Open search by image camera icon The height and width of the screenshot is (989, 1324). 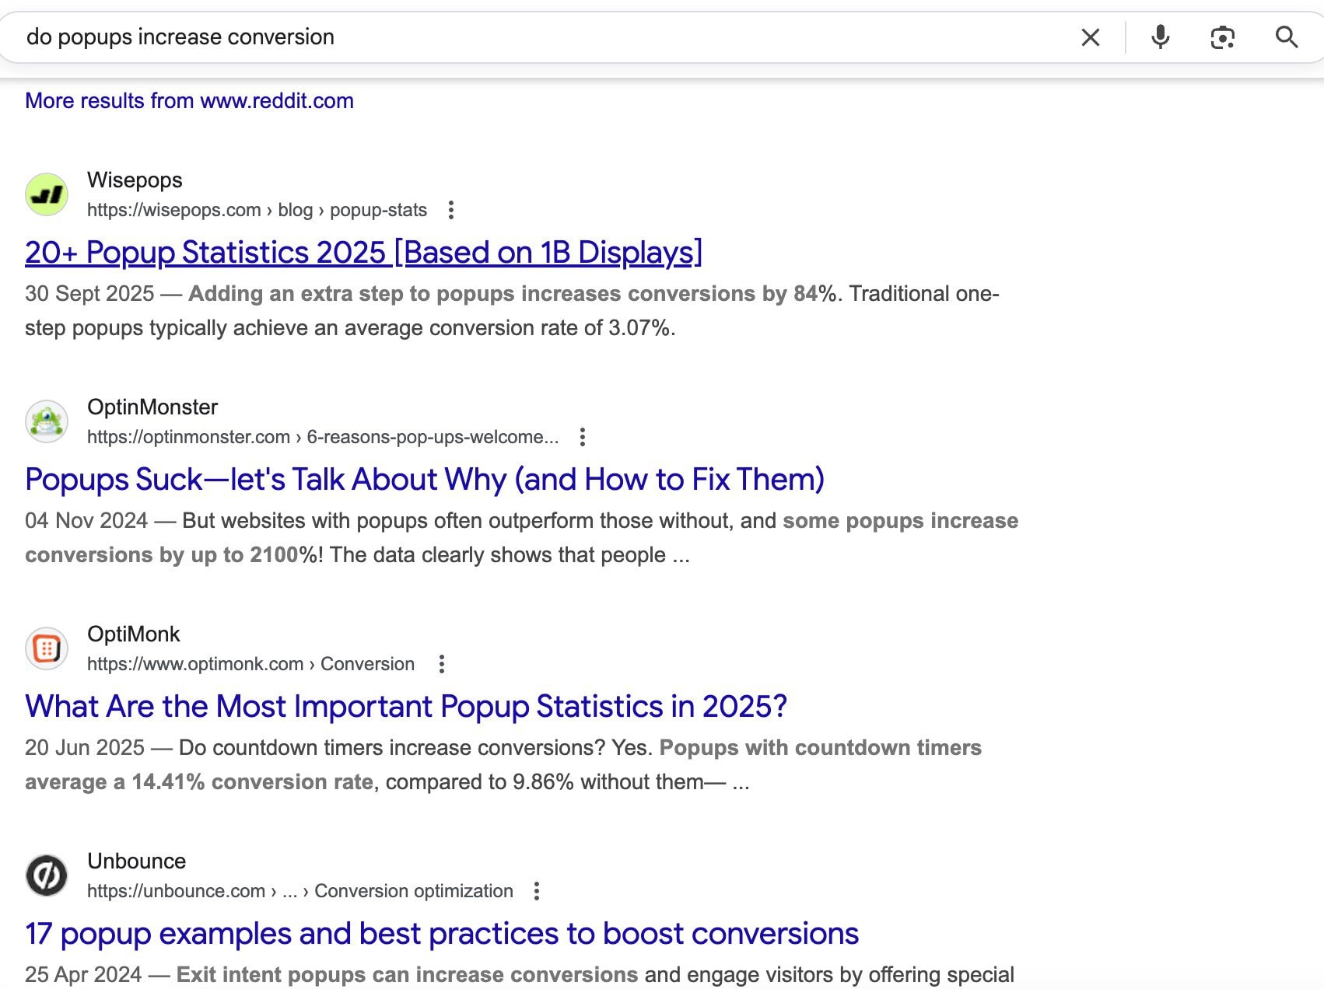pyautogui.click(x=1222, y=37)
